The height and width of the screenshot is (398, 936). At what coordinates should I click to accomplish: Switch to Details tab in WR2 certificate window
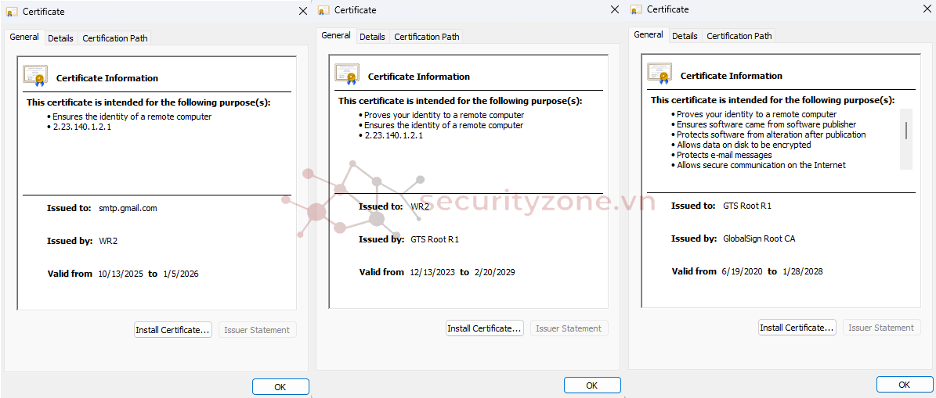[x=372, y=36]
